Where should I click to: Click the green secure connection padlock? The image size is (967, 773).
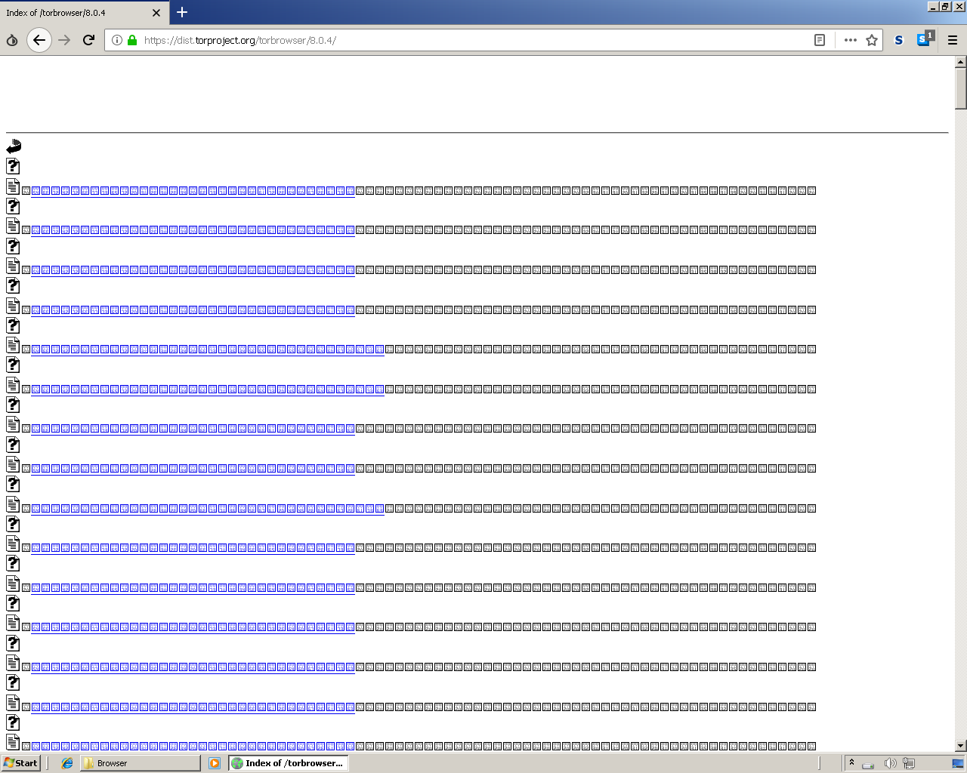[x=132, y=40]
